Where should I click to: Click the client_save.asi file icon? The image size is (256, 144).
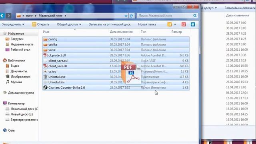point(45,61)
